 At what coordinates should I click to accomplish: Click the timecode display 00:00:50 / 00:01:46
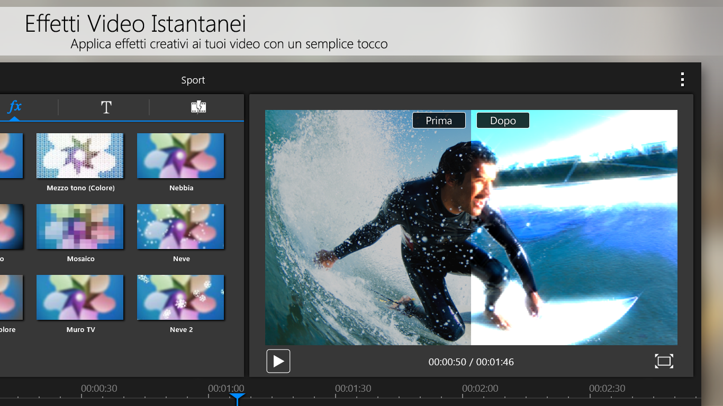pyautogui.click(x=471, y=362)
